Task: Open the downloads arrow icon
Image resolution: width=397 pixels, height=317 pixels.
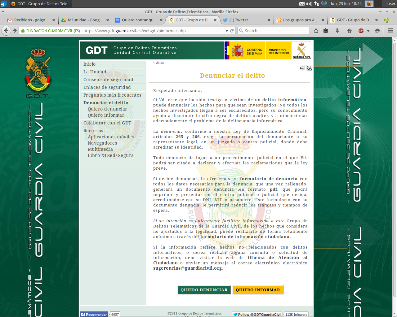Action: click(x=337, y=31)
